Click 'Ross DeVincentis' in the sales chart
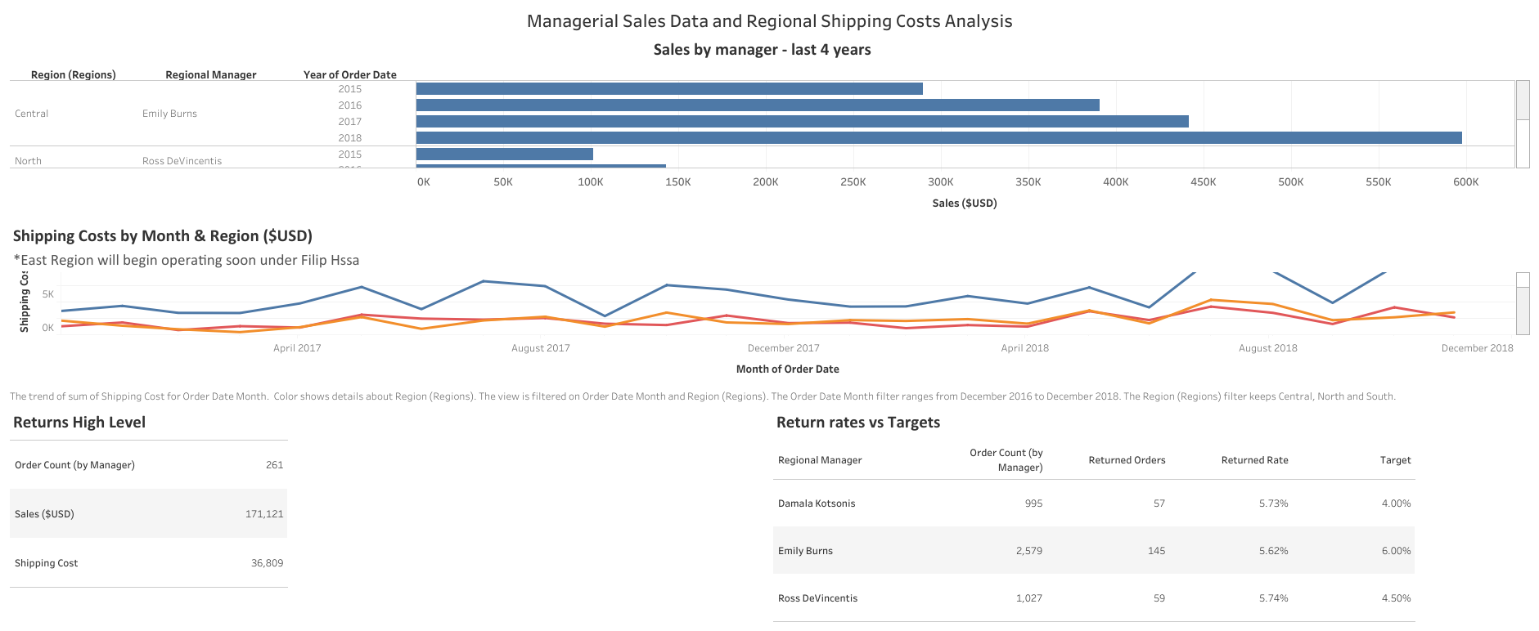 (182, 161)
